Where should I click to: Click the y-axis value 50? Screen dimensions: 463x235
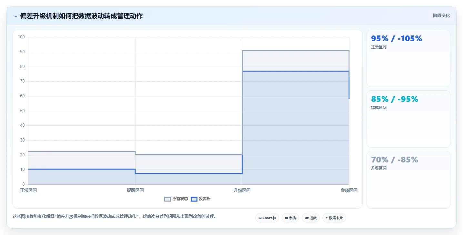[x=22, y=111]
